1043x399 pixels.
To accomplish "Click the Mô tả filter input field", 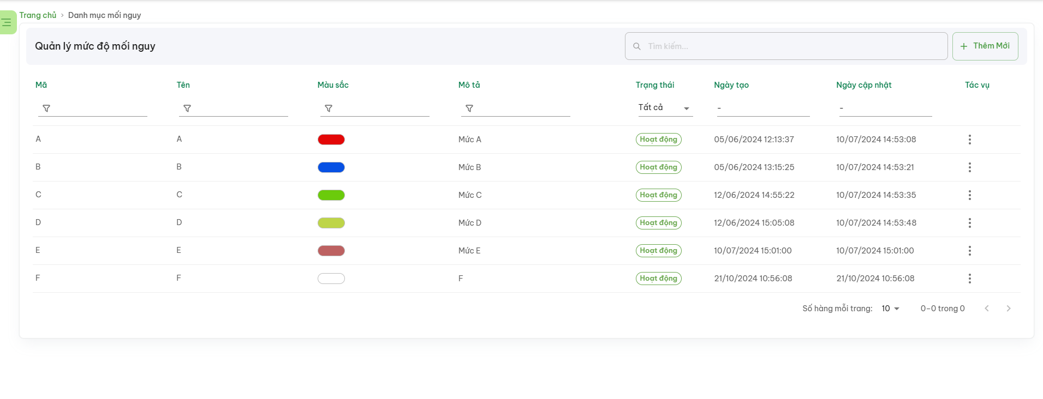I will point(516,108).
